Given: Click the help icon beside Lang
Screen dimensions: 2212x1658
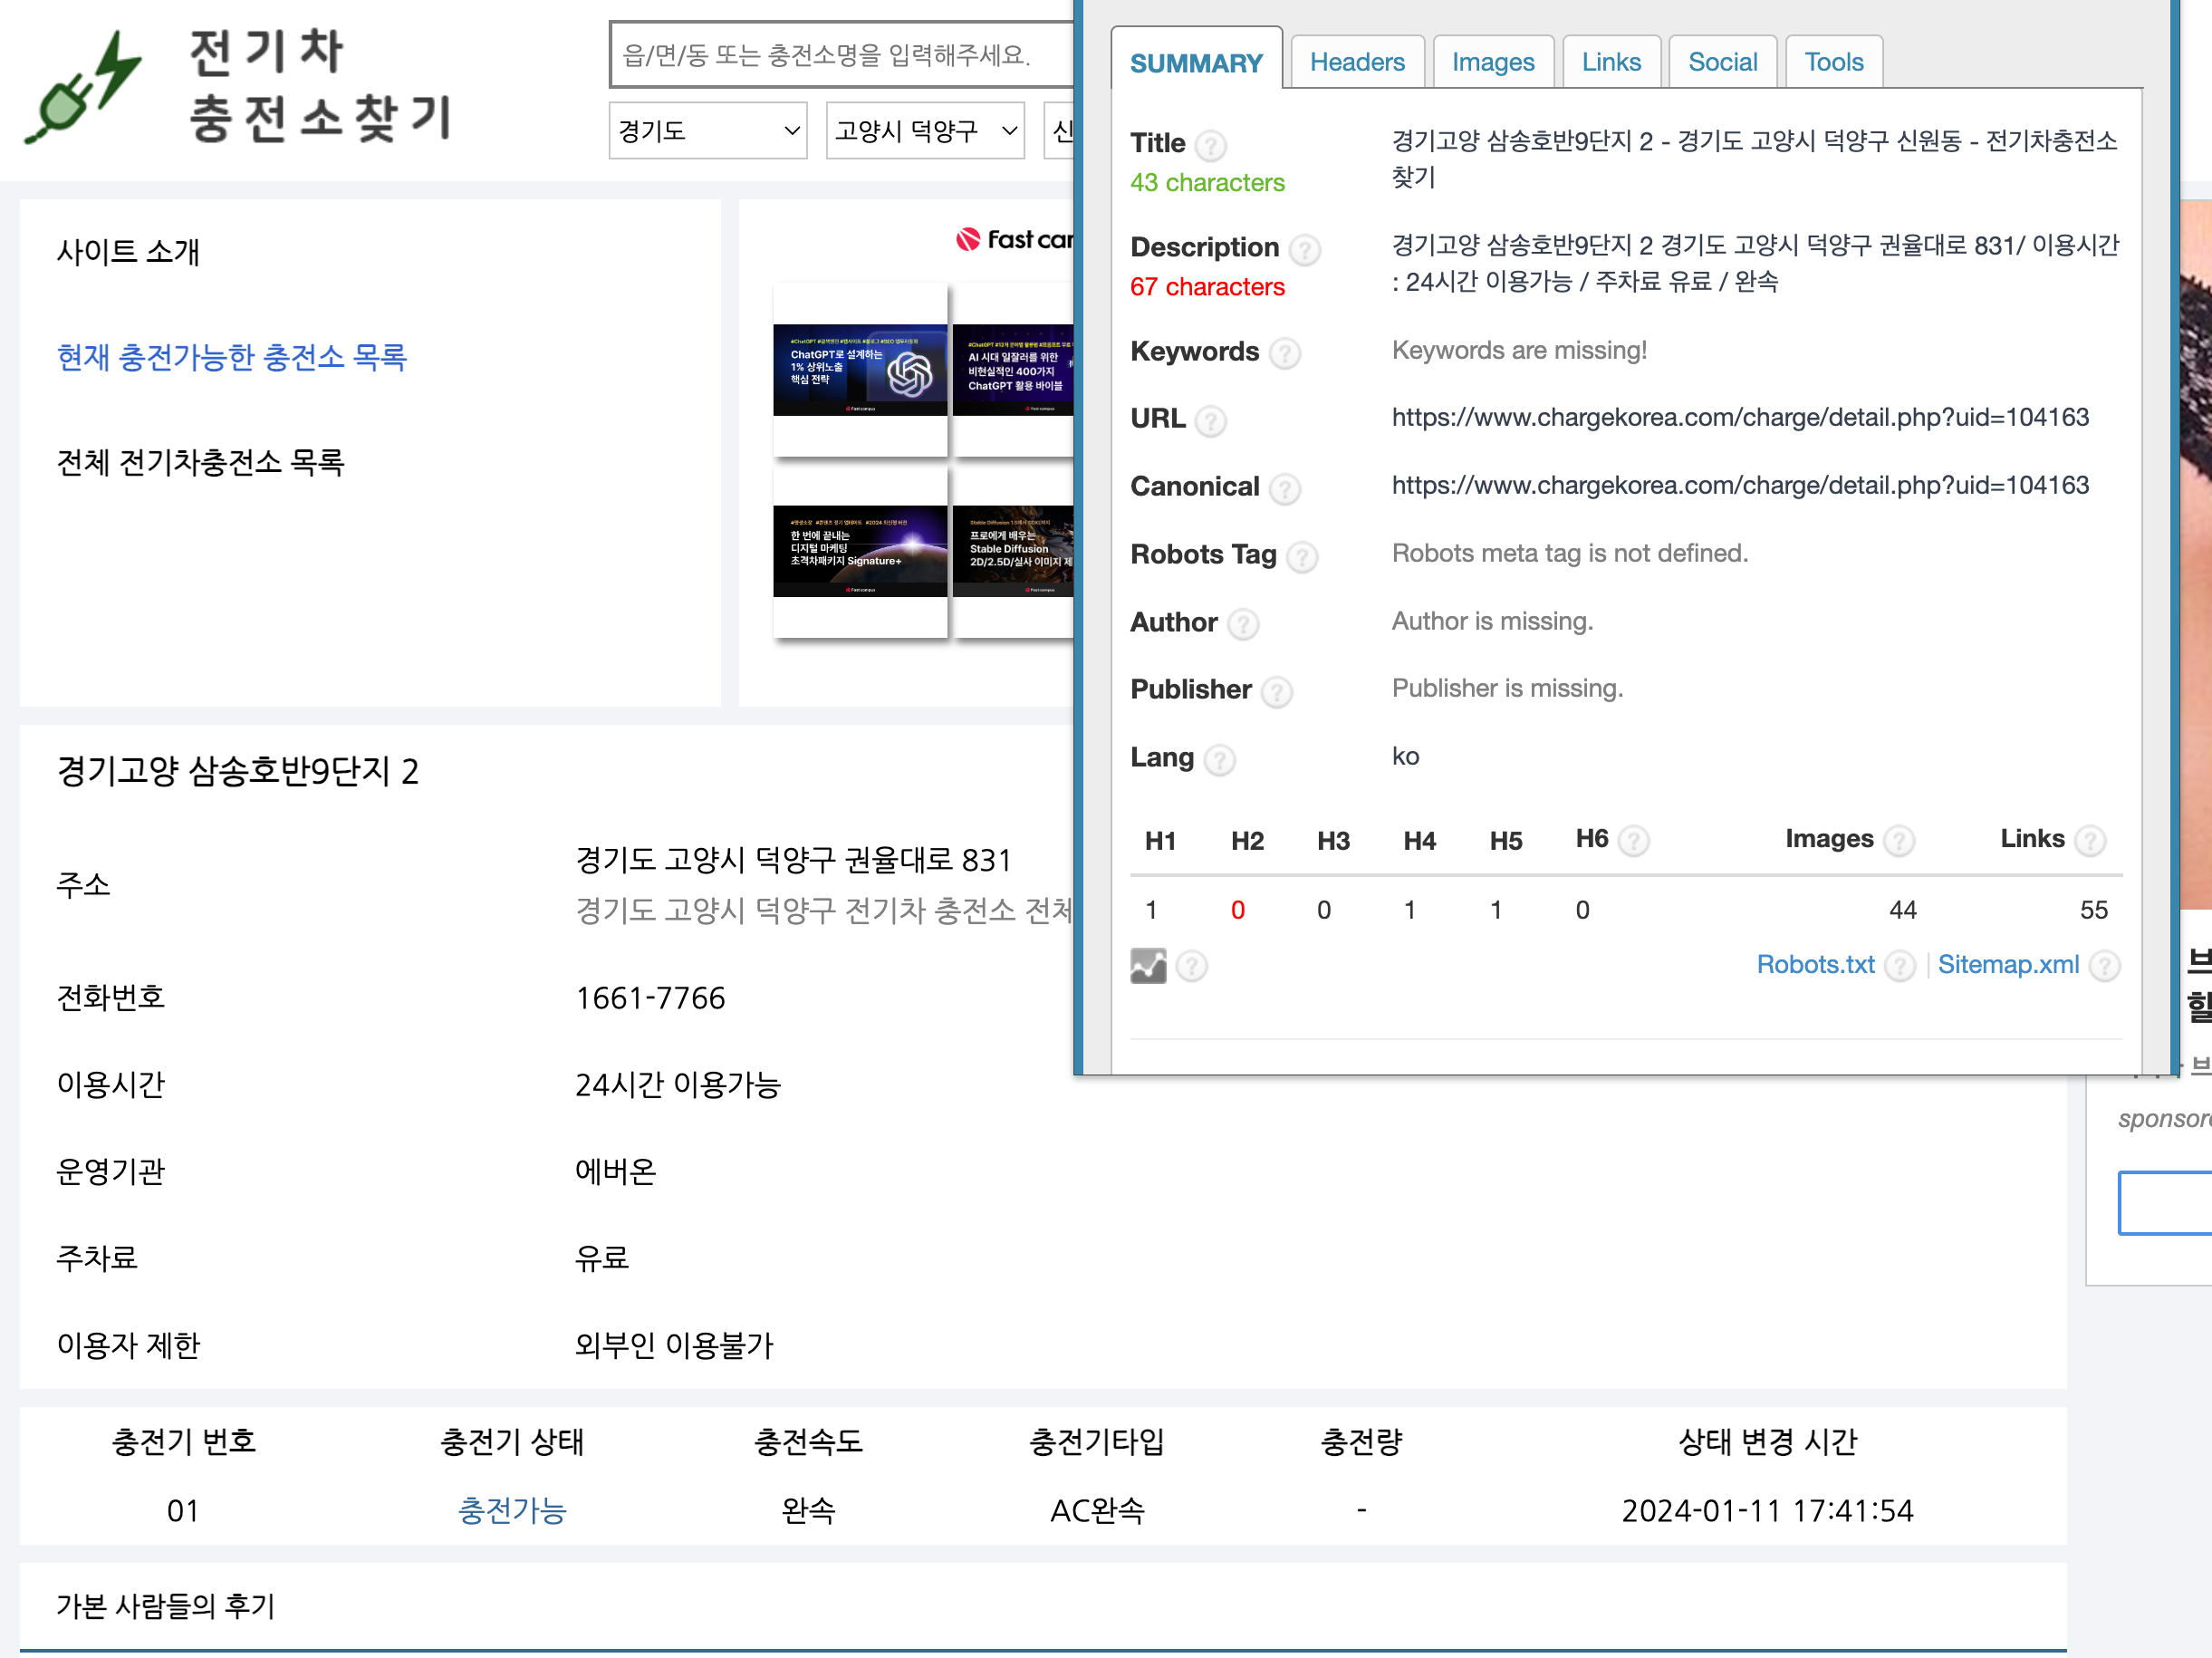Looking at the screenshot, I should [x=1219, y=760].
